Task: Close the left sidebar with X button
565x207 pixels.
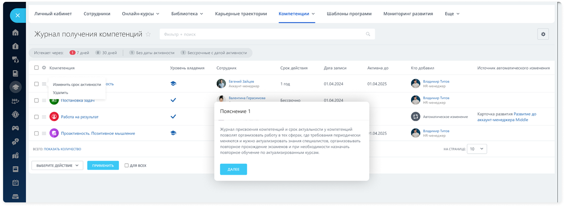Action: coord(18,15)
